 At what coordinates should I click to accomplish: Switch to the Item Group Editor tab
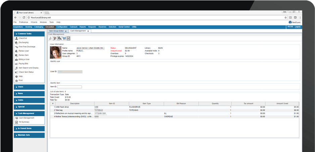[x=56, y=31]
